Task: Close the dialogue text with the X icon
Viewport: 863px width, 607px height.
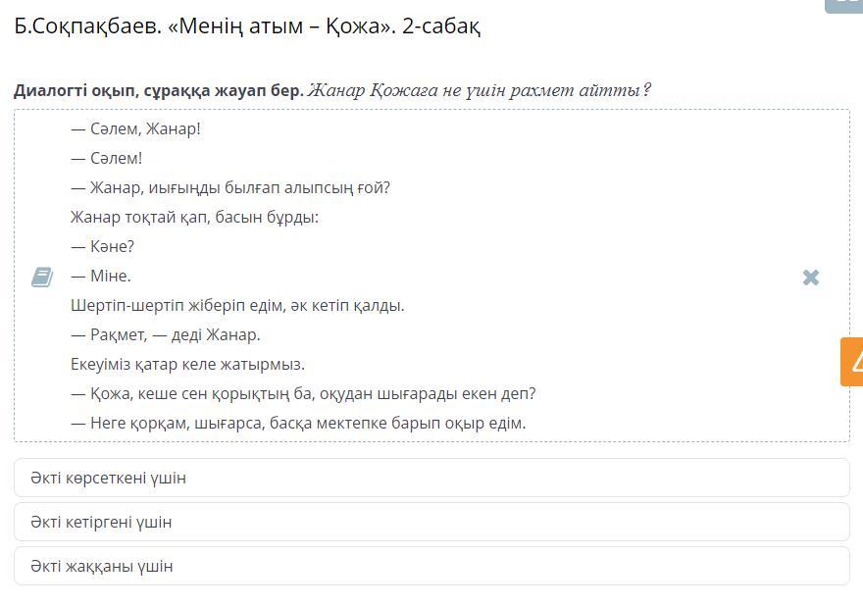Action: click(x=811, y=278)
